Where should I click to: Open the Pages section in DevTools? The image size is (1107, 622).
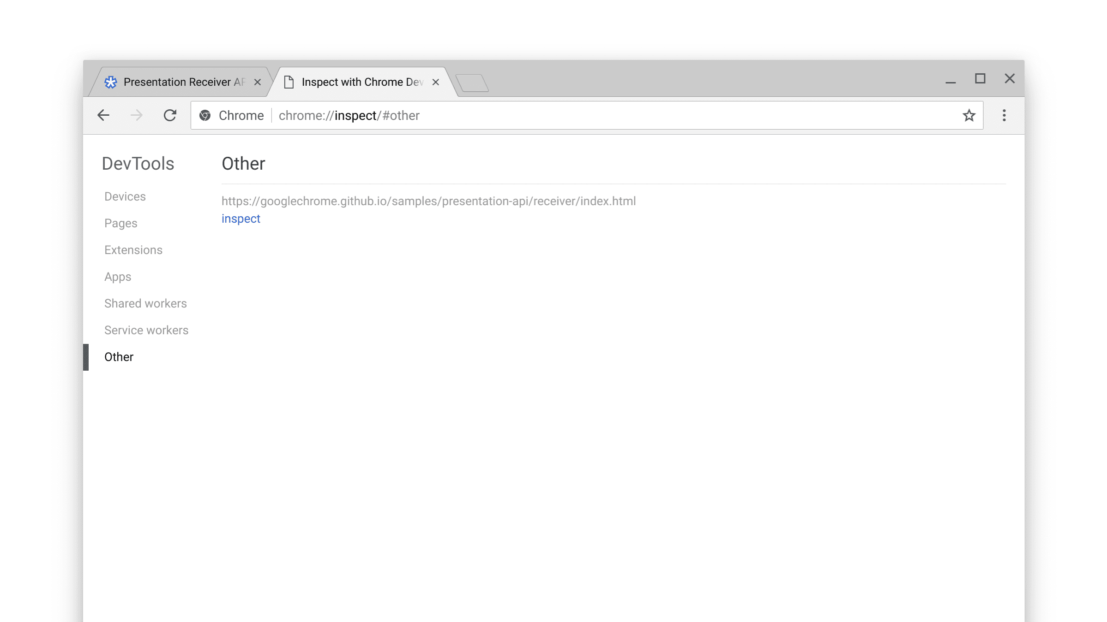pos(120,223)
